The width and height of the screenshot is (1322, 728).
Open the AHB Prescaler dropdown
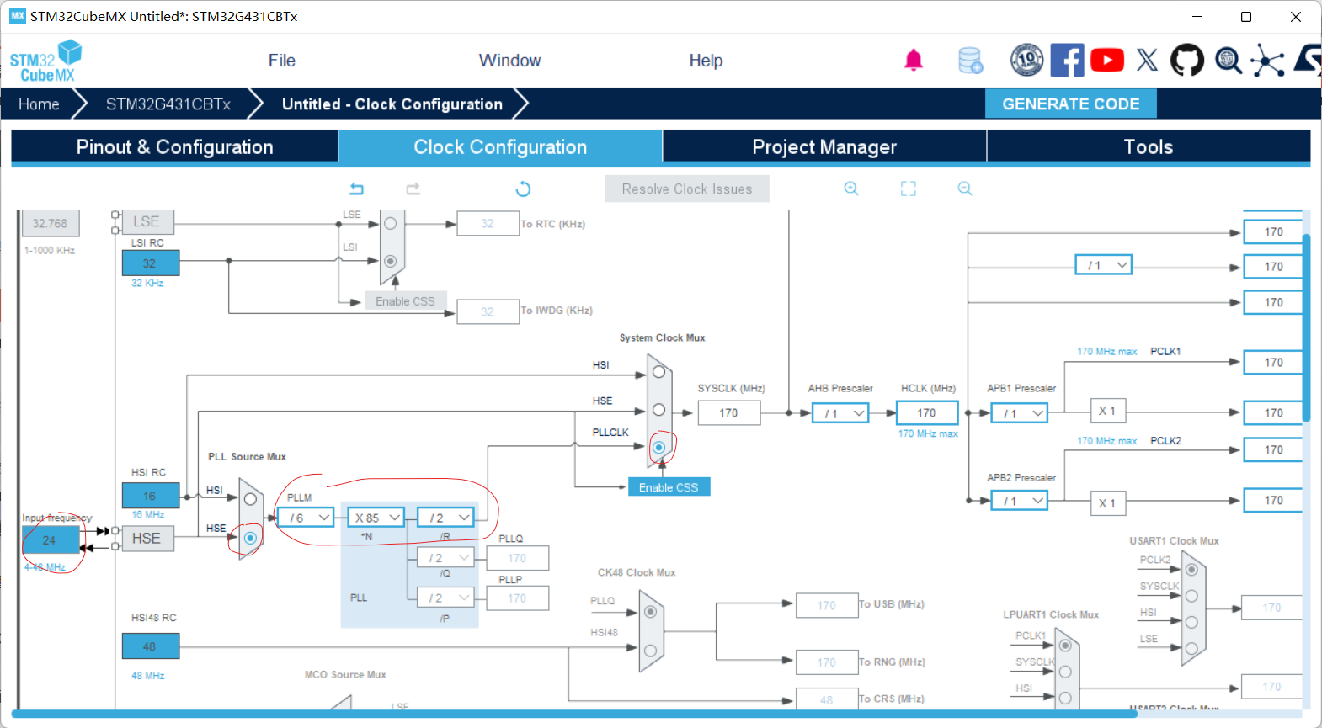(x=840, y=413)
